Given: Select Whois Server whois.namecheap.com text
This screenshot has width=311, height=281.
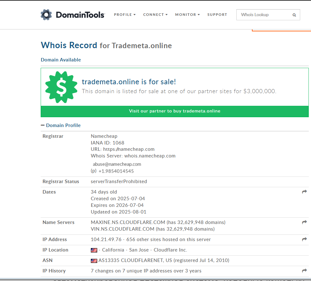Looking at the screenshot, I should tap(133, 156).
